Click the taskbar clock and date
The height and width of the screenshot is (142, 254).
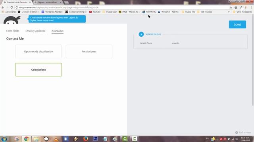tap(245, 139)
